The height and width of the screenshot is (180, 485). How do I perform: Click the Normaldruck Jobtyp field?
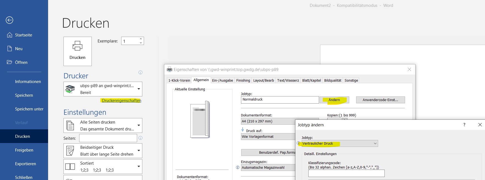(280, 100)
